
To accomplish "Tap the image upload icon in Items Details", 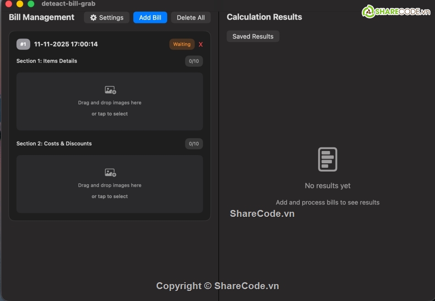I will click(x=110, y=90).
